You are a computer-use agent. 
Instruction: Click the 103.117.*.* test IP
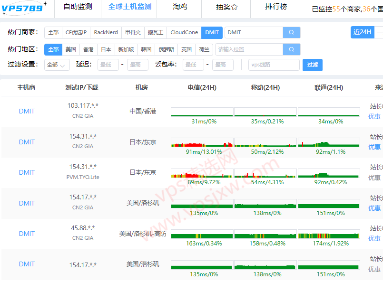[83, 105]
